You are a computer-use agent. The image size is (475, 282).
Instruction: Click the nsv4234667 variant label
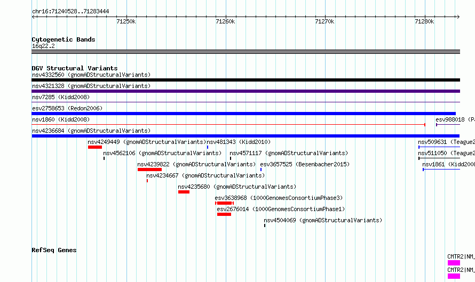click(205, 175)
